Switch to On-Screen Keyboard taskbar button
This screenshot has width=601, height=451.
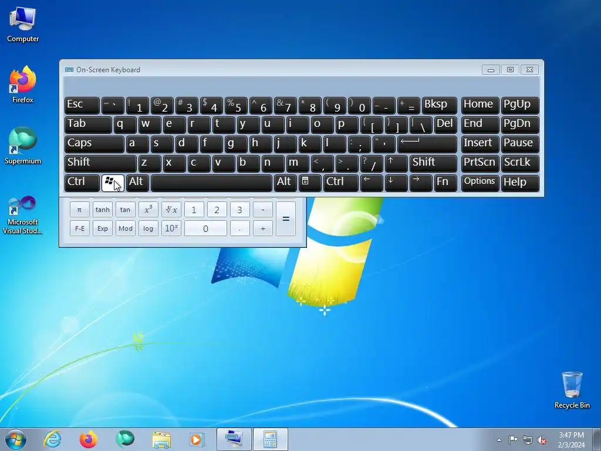click(234, 439)
